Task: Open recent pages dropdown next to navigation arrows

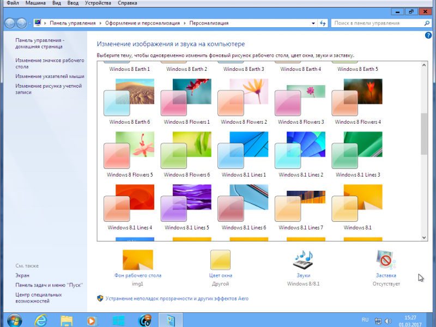Action: point(30,23)
